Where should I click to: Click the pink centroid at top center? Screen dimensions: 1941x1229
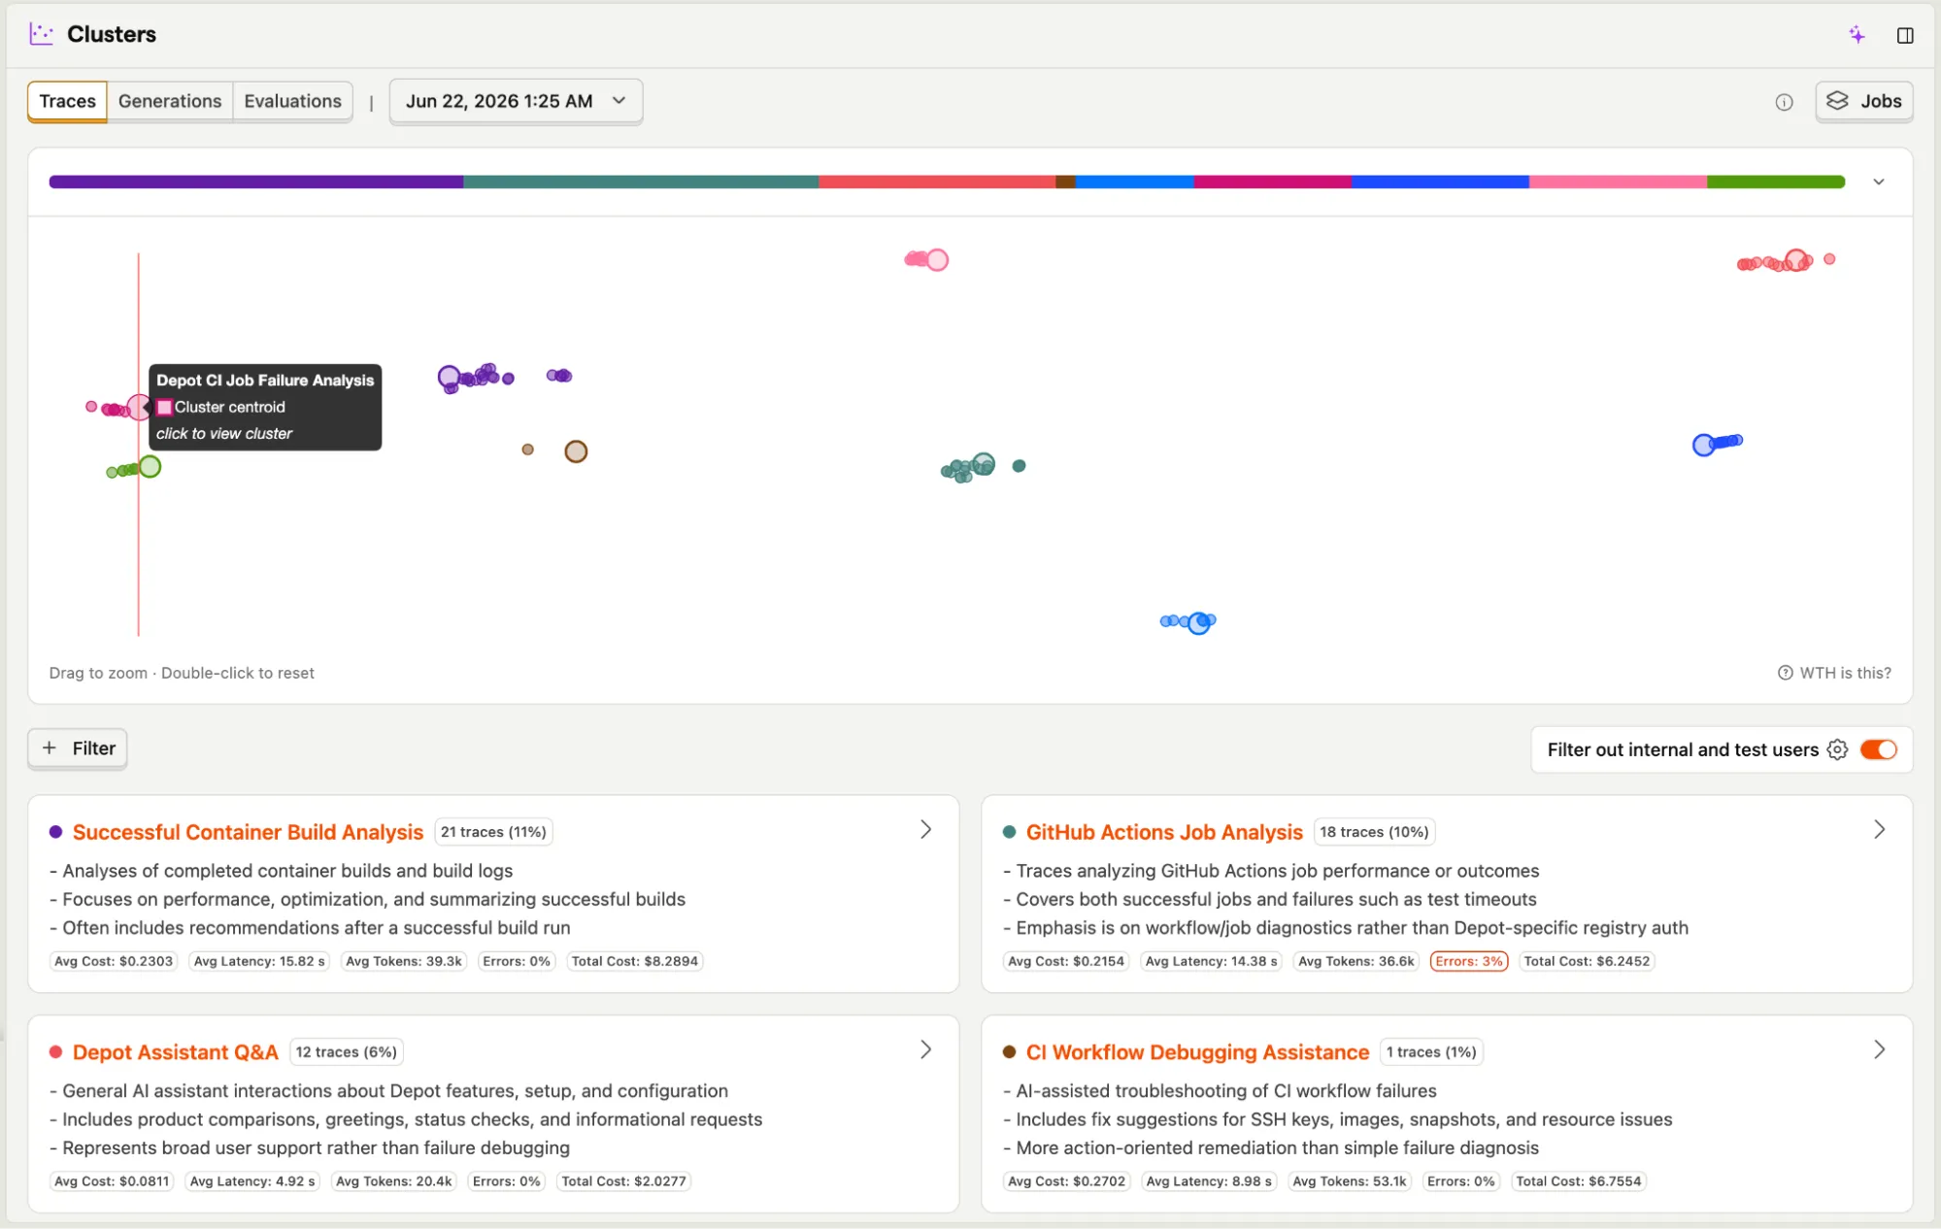pos(937,260)
